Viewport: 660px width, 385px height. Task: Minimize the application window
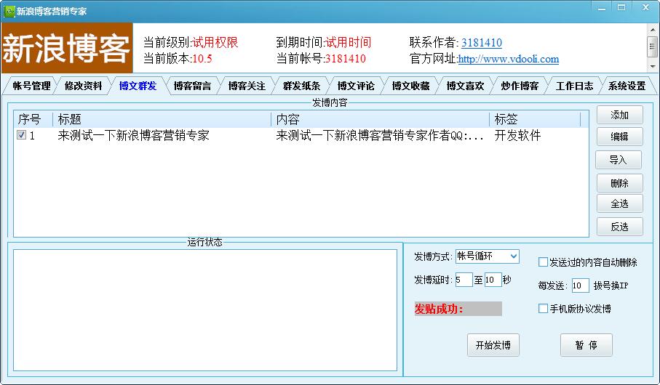(602, 8)
